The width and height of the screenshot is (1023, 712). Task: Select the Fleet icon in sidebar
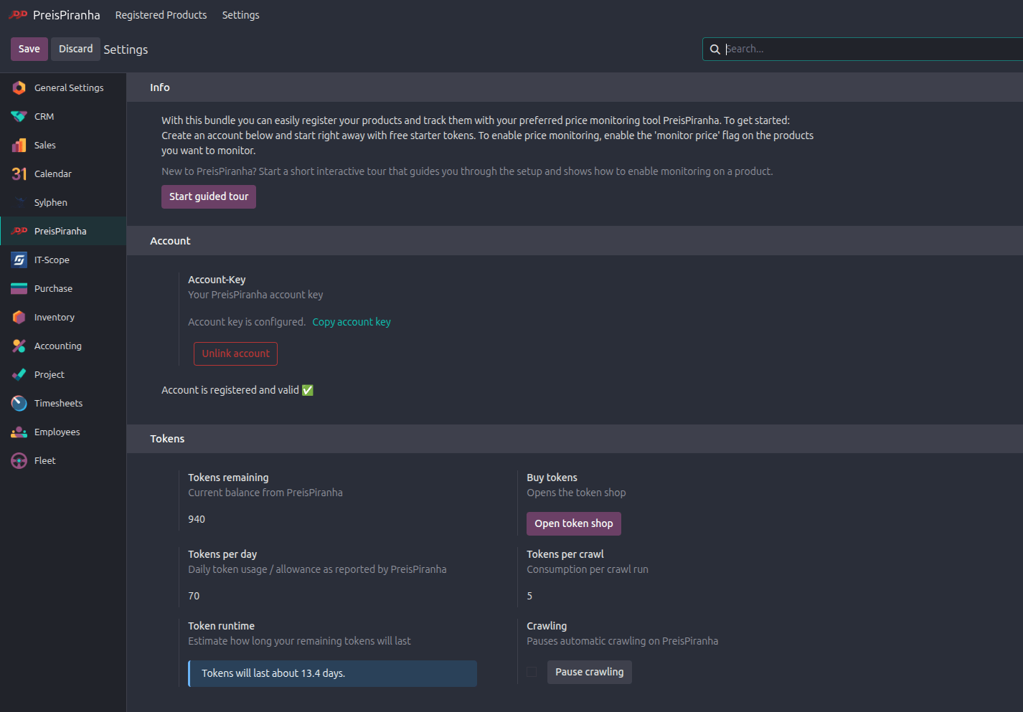19,460
